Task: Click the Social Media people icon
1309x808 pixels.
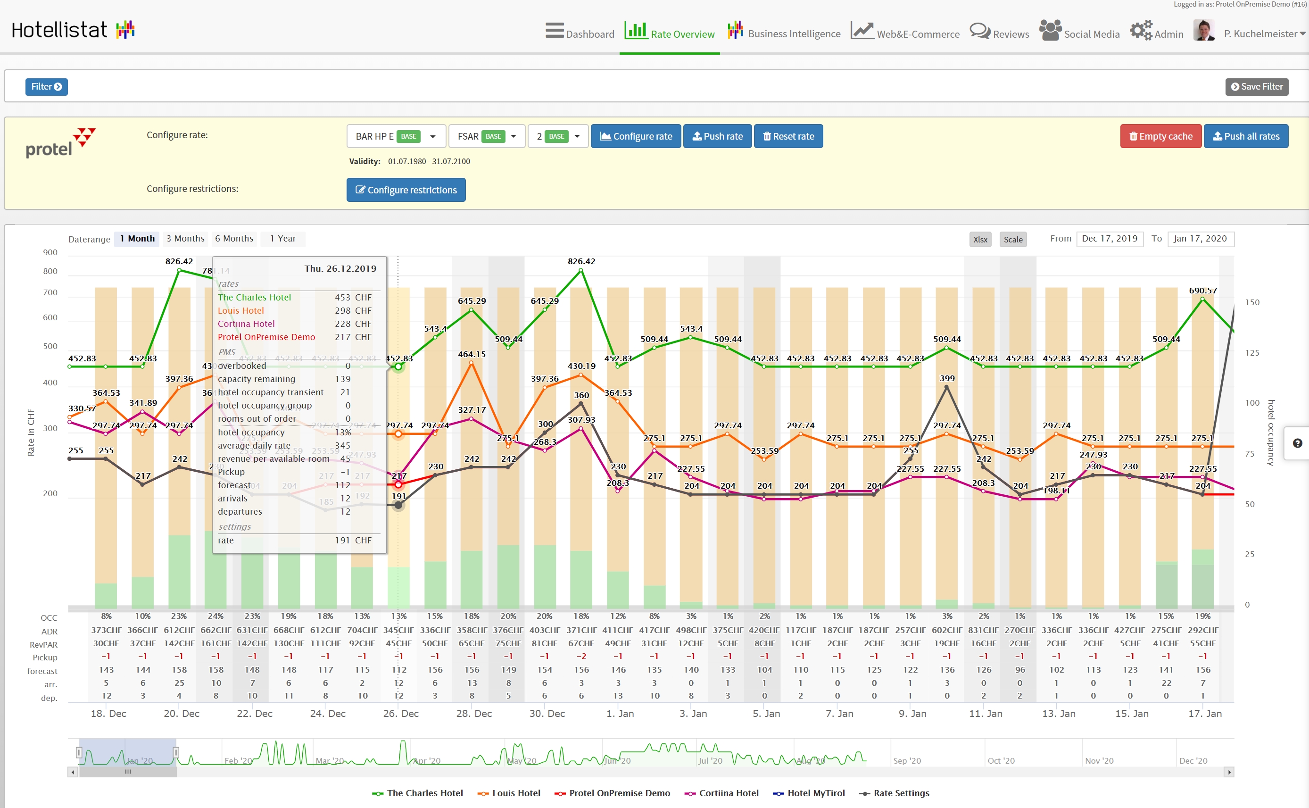Action: [x=1050, y=31]
